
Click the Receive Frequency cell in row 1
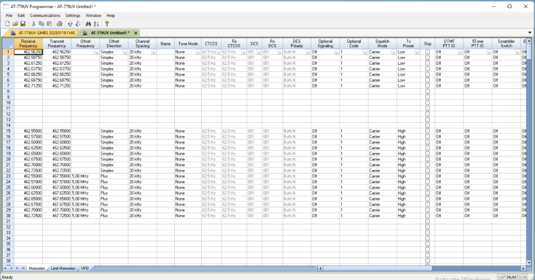point(28,52)
